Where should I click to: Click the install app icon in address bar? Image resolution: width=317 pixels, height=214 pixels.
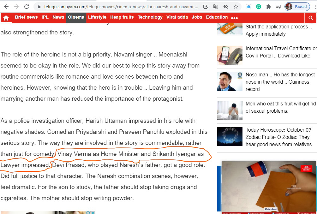206,7
